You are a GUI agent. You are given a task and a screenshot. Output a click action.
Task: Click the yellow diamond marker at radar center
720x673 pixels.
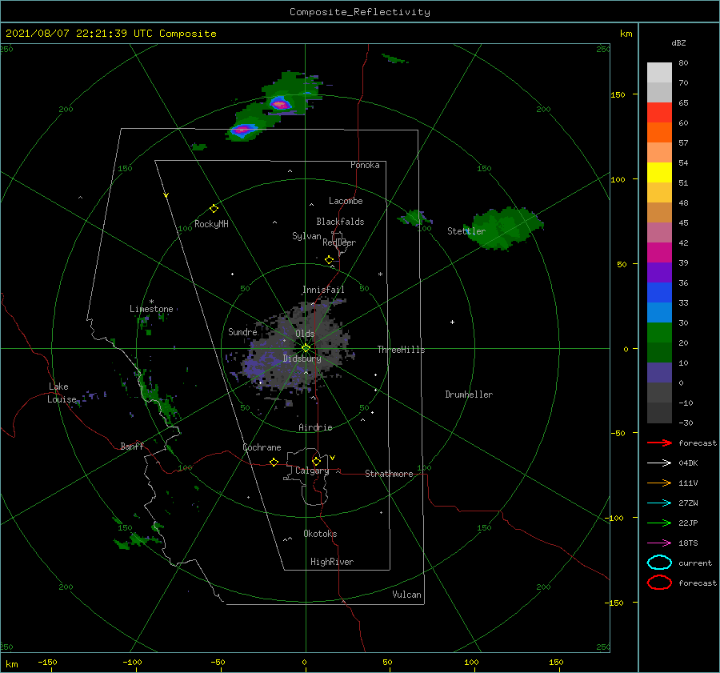[306, 348]
